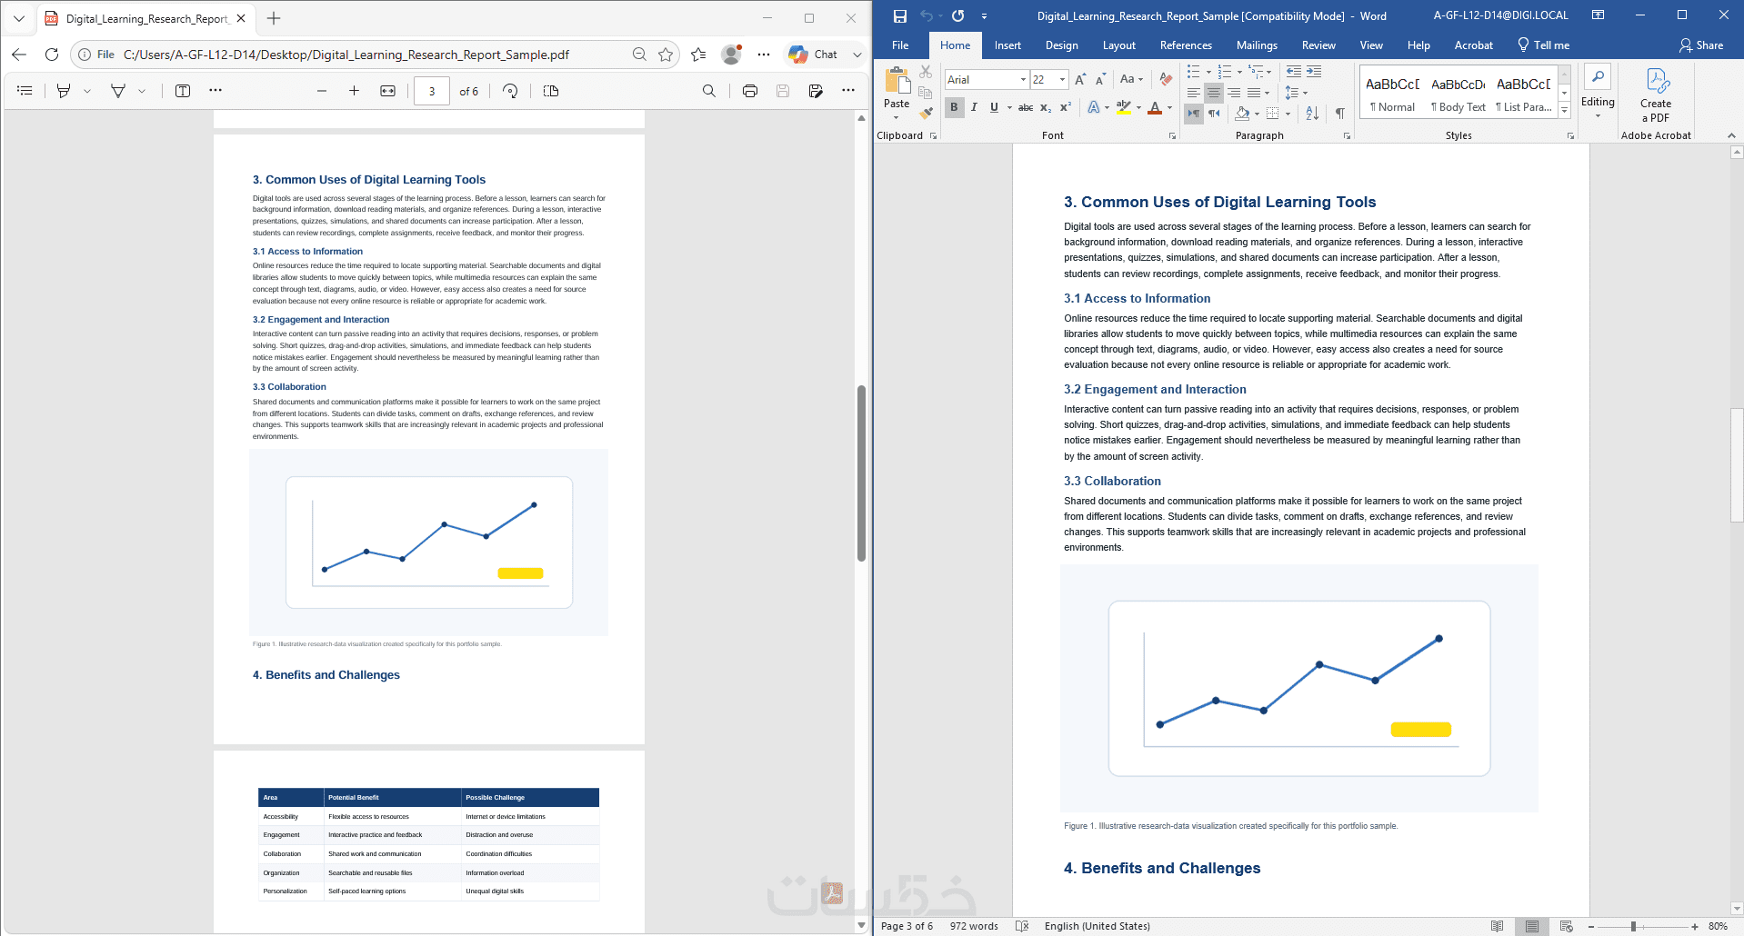Rotate the PDF page
This screenshot has height=936, width=1744.
[x=510, y=91]
